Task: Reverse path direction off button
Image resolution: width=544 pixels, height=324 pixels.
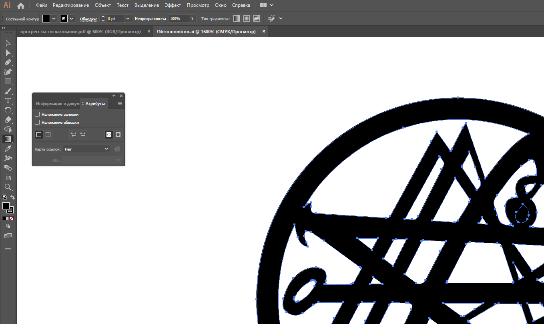Action: pyautogui.click(x=73, y=135)
